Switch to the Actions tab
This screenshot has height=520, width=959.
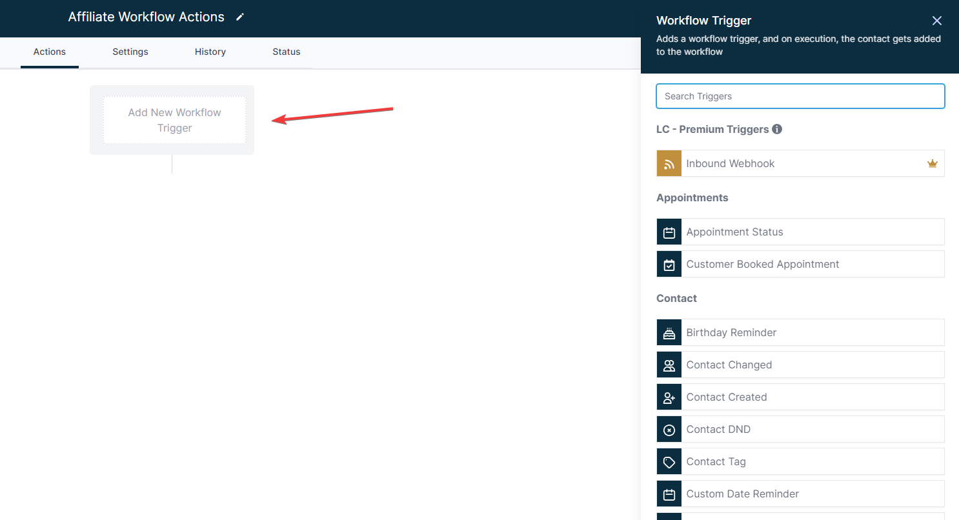(50, 52)
